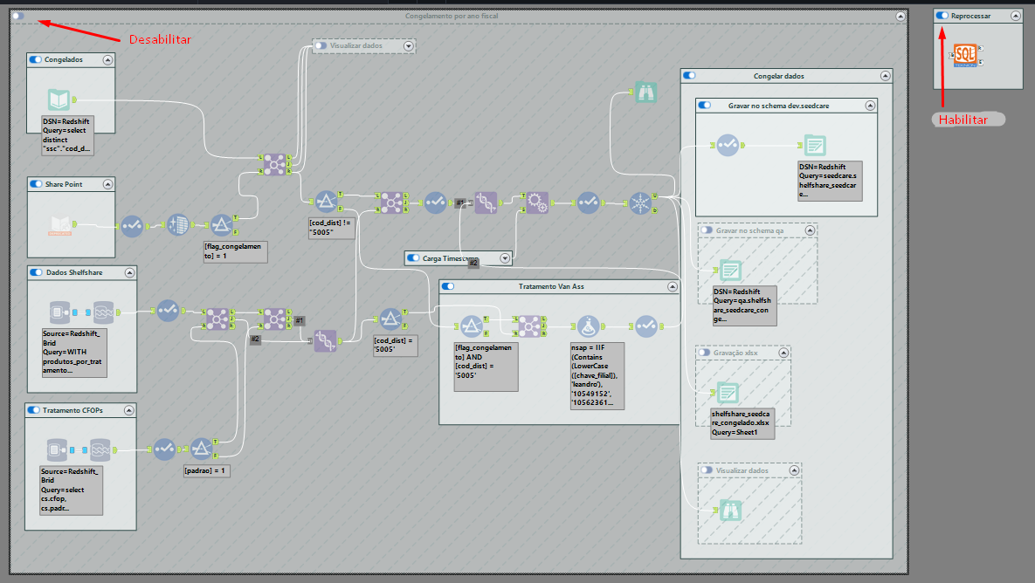Click the In-DB connect tool in Dados Shelfshare
The image size is (1035, 583).
click(59, 312)
